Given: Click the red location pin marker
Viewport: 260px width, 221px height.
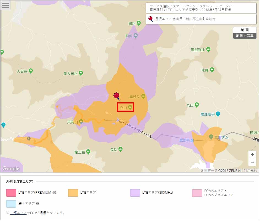Looking at the screenshot, I should tap(117, 96).
